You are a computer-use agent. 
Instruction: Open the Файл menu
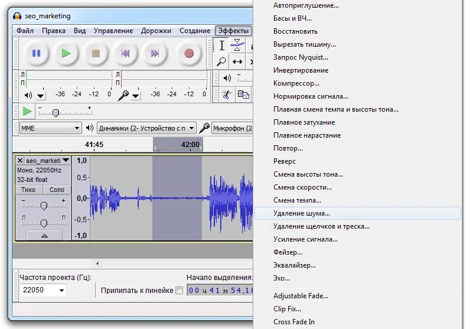(25, 31)
